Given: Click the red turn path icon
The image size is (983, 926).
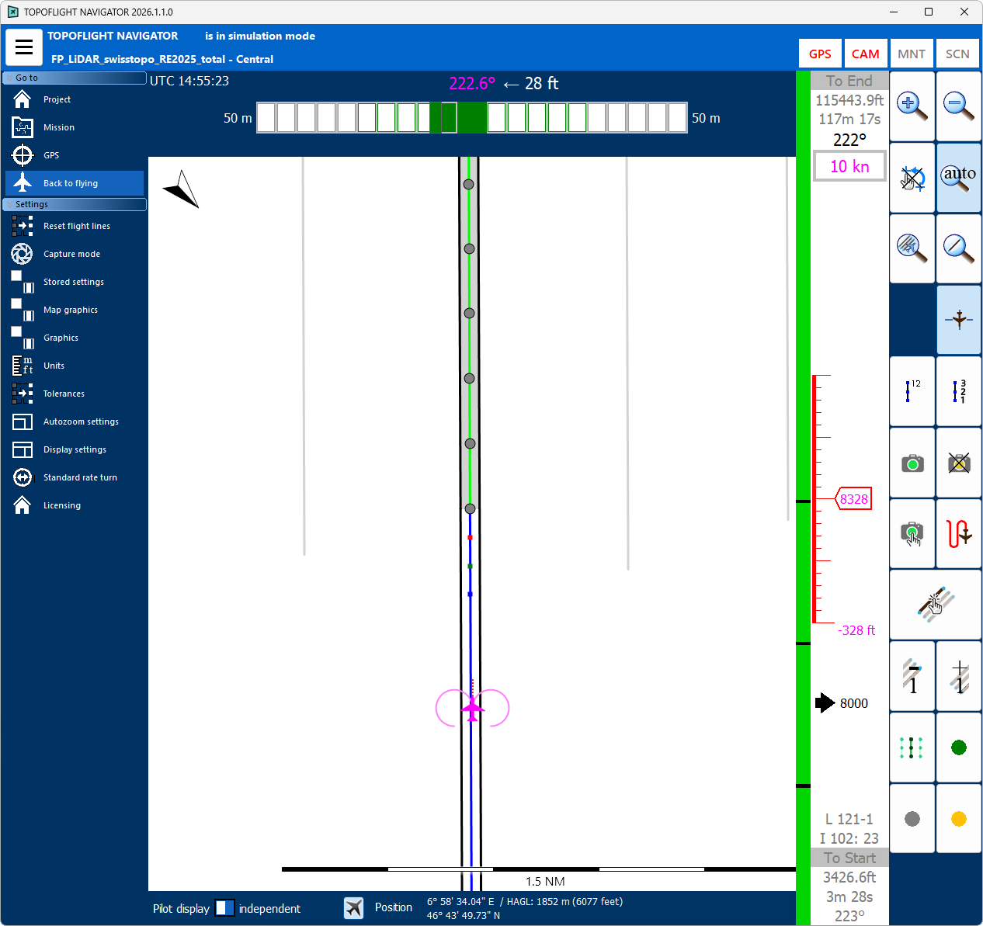Looking at the screenshot, I should click(x=959, y=534).
